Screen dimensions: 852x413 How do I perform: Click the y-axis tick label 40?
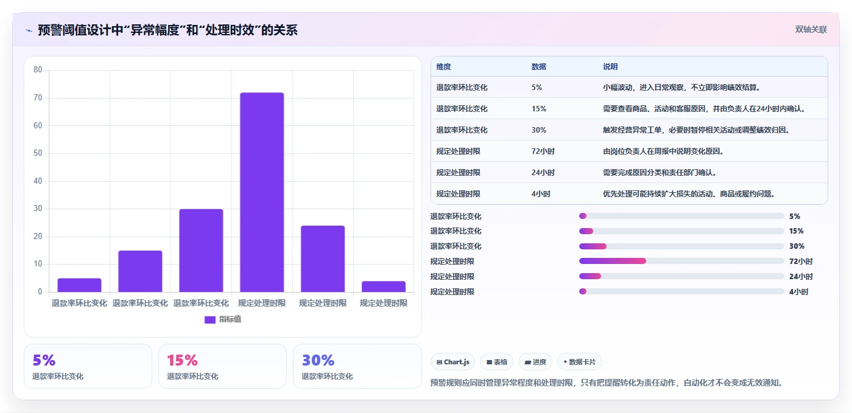(x=38, y=181)
